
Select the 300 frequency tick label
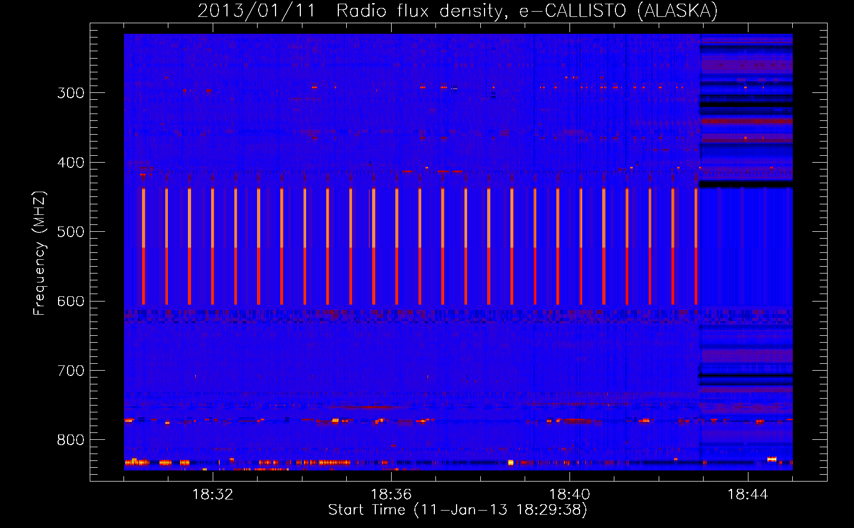[x=71, y=93]
